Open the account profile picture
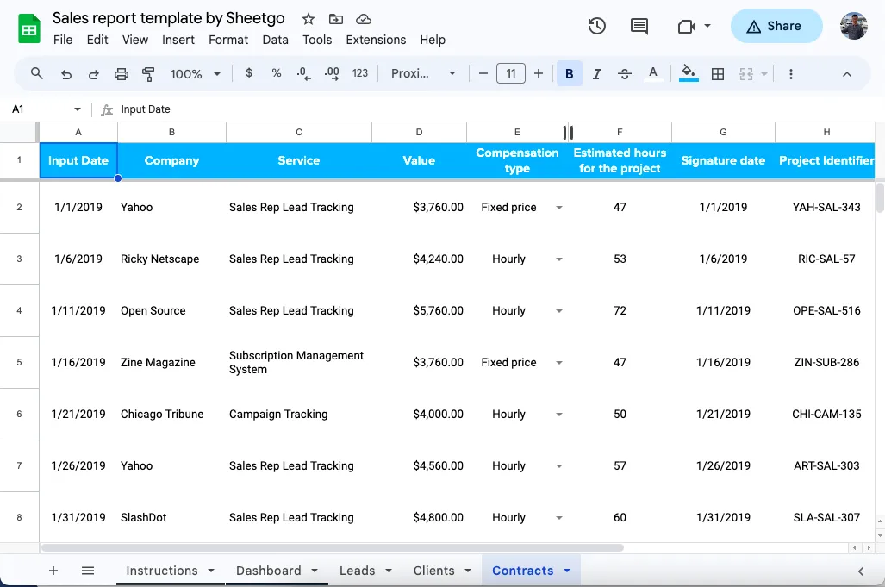Screen dimensions: 885x587 click(x=854, y=26)
